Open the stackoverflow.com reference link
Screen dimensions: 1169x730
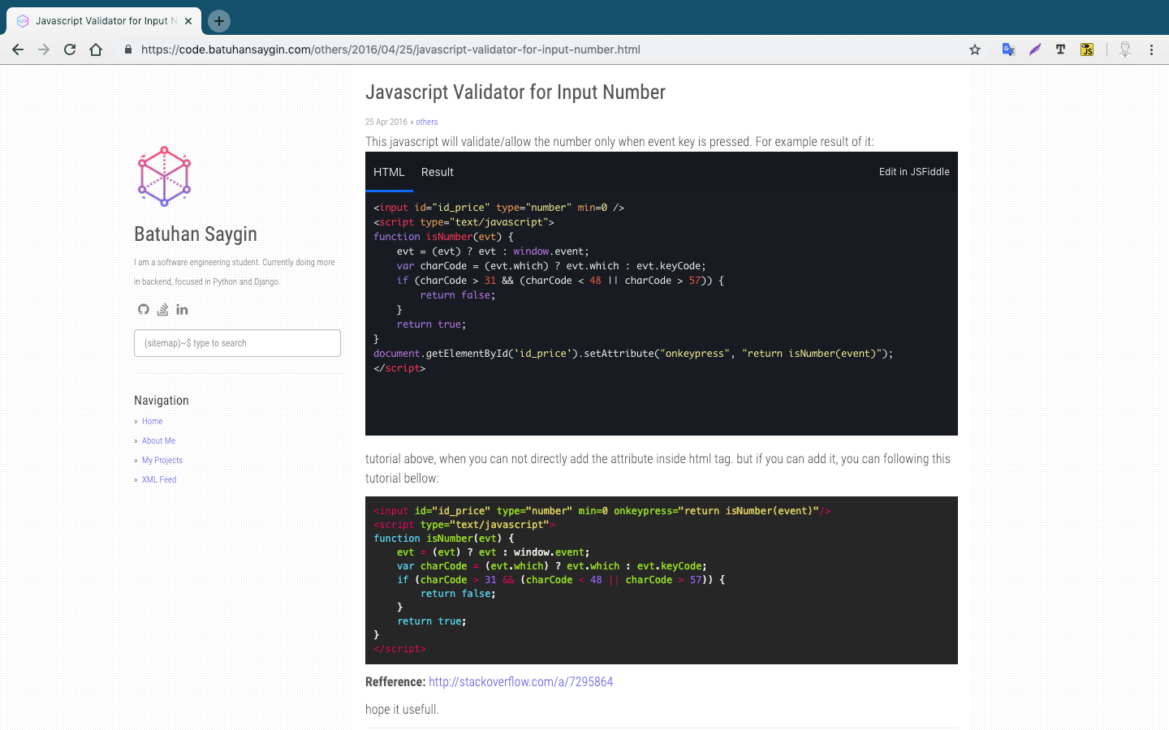520,682
